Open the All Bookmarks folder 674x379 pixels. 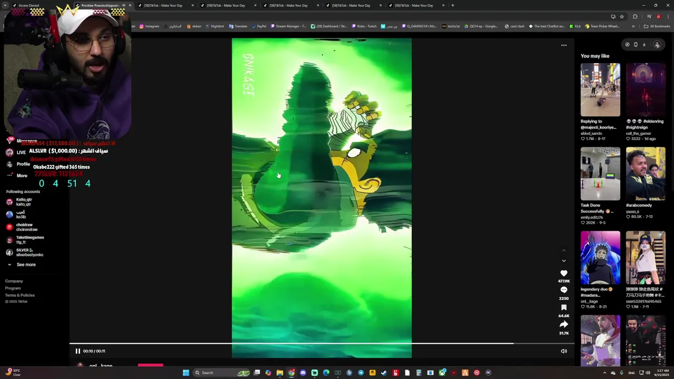point(658,26)
